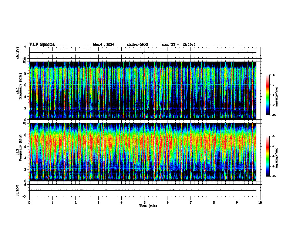The image size is (293, 227).
Task: Click the time axis tick label '2'
Action: [x=75, y=203]
